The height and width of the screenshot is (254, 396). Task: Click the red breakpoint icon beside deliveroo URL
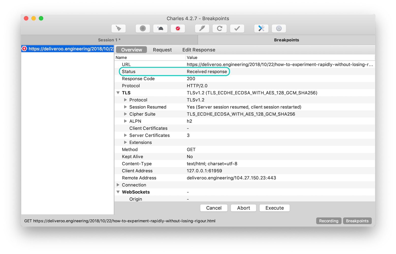24,49
